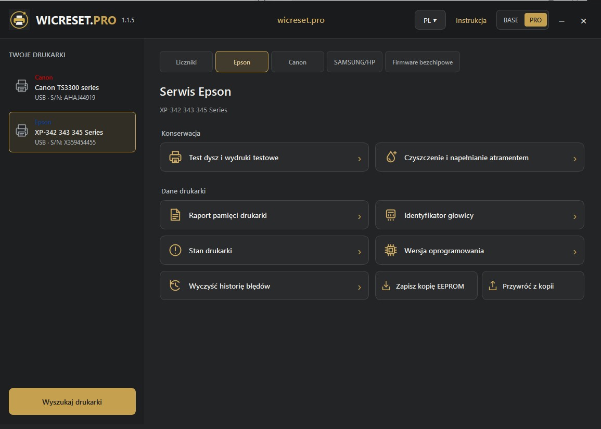Open the PL language dropdown
This screenshot has height=429, width=601.
tap(430, 20)
